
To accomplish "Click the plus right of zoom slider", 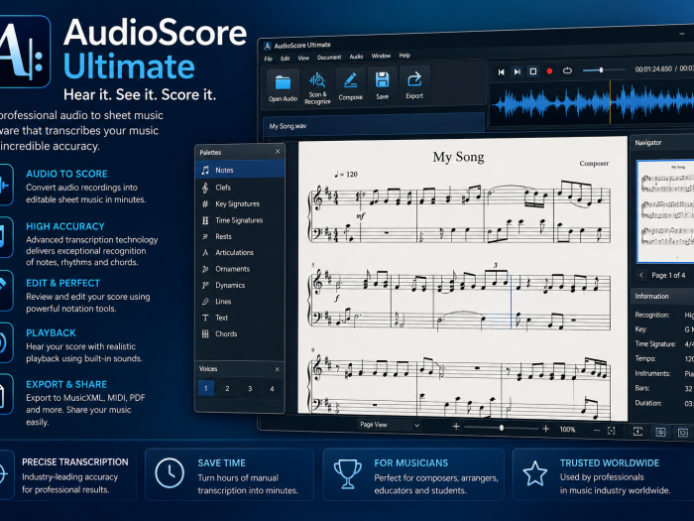I will click(x=545, y=429).
